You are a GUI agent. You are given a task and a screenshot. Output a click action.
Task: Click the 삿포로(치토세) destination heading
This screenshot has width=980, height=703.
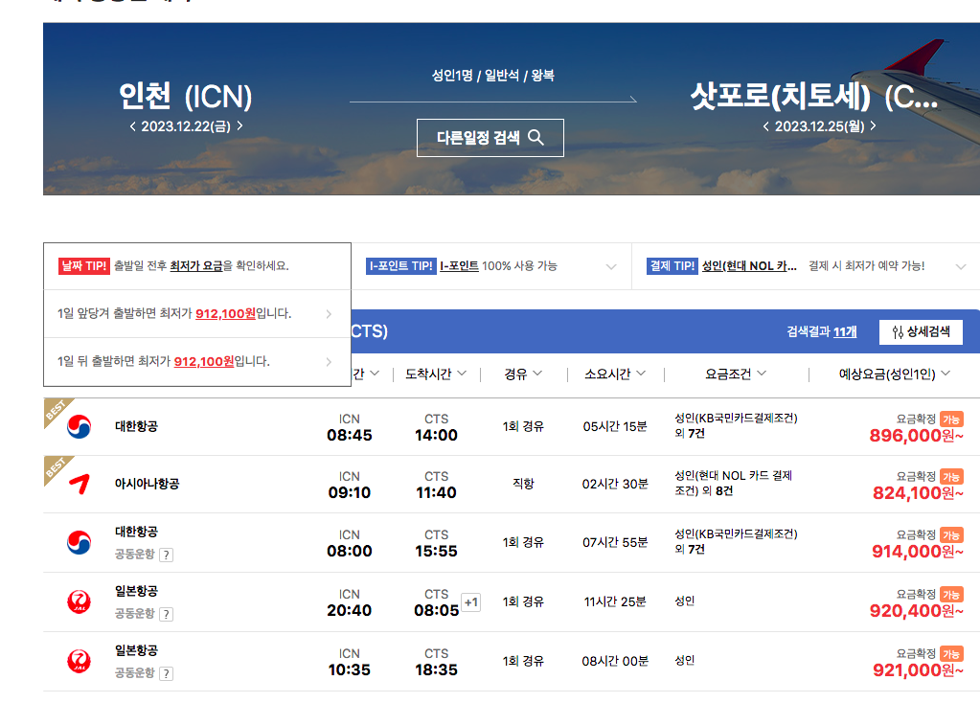click(813, 96)
